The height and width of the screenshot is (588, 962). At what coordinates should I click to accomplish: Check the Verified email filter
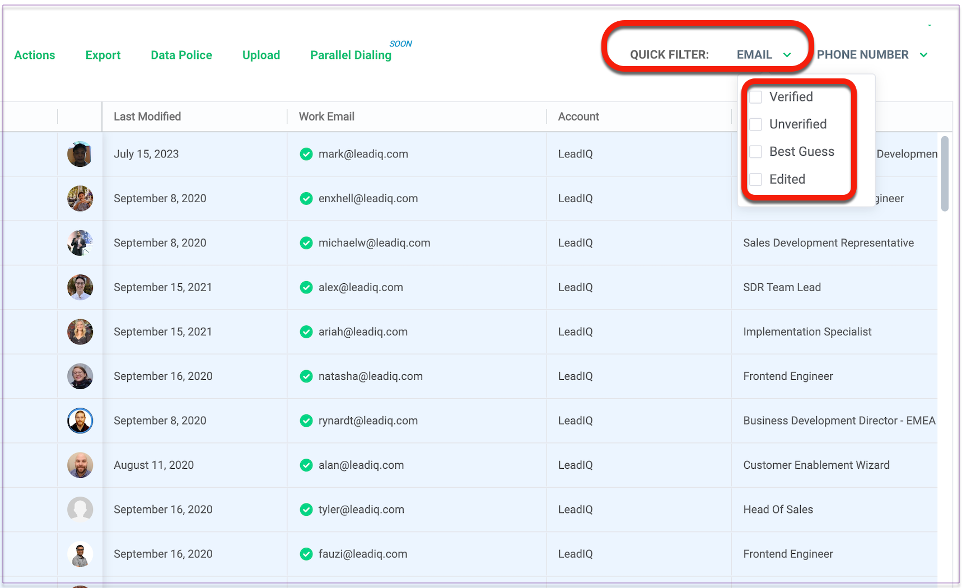756,97
